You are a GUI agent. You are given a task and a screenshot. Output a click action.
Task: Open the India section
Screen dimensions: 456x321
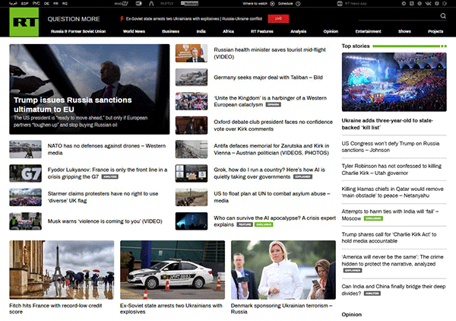tap(201, 31)
